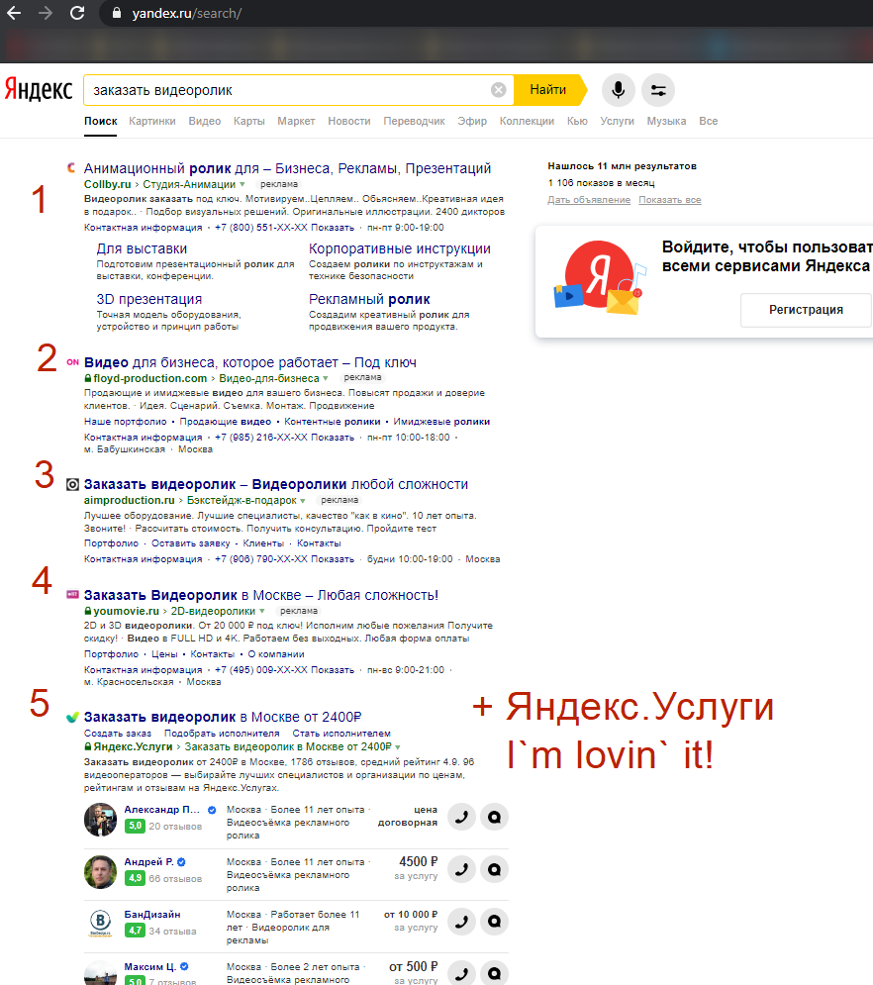
Task: Call Александр П. with the phone icon
Action: point(461,817)
